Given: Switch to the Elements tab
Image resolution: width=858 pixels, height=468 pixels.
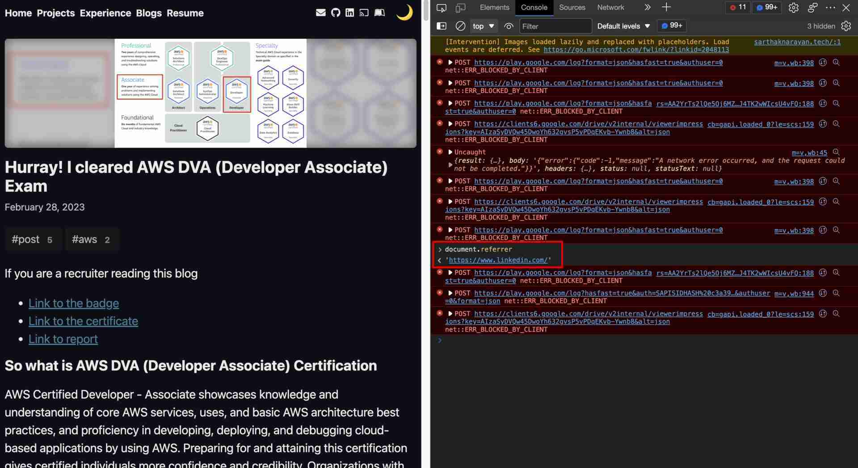Looking at the screenshot, I should coord(494,7).
